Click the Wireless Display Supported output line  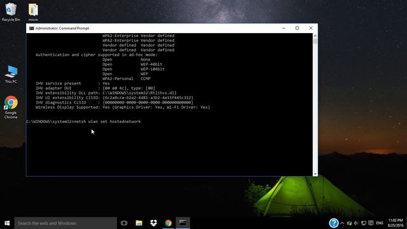coord(123,108)
